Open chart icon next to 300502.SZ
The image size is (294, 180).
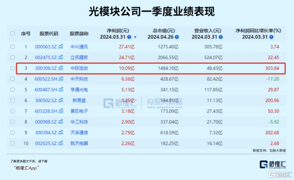(x=60, y=100)
